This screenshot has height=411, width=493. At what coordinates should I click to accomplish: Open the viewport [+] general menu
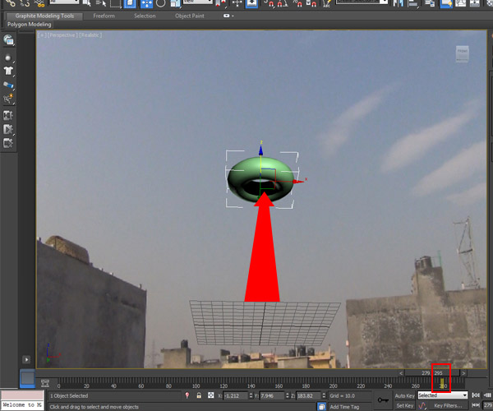pos(43,35)
